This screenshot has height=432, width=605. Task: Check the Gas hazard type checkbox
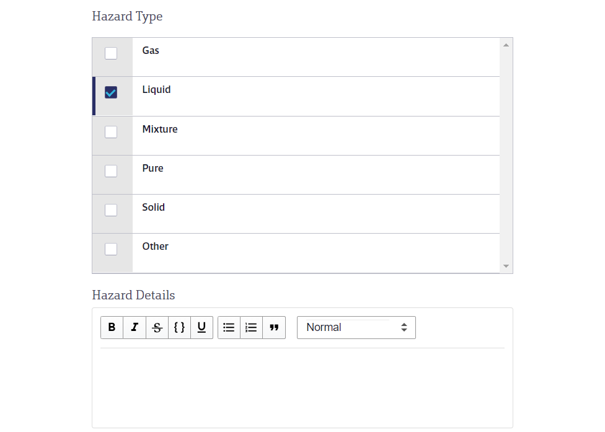[111, 53]
